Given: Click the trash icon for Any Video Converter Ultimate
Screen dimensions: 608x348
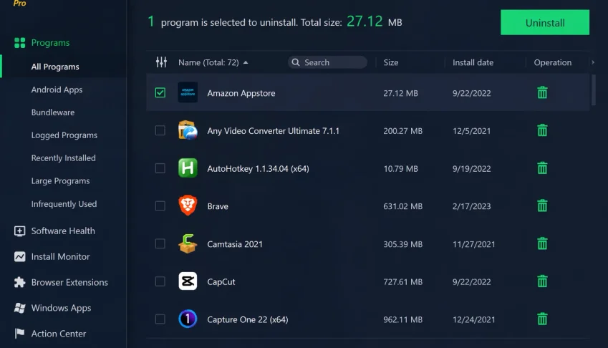Looking at the screenshot, I should 542,130.
